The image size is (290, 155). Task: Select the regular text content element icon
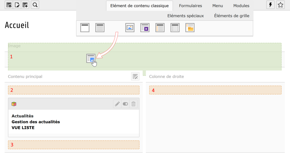(x=100, y=28)
